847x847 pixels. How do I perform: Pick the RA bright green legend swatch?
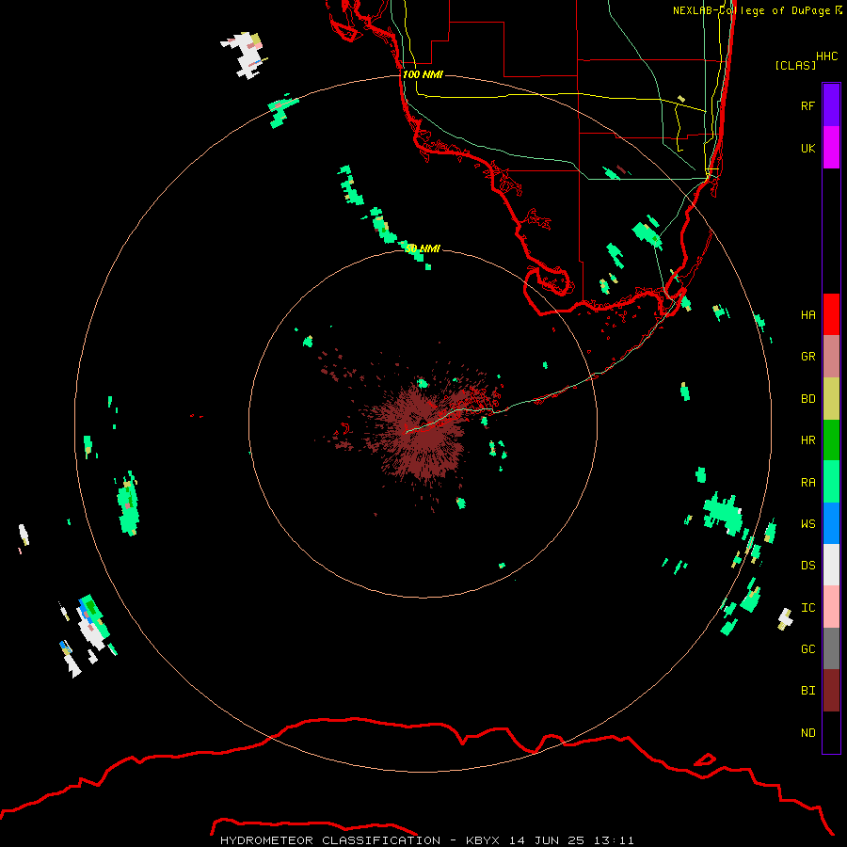[831, 482]
